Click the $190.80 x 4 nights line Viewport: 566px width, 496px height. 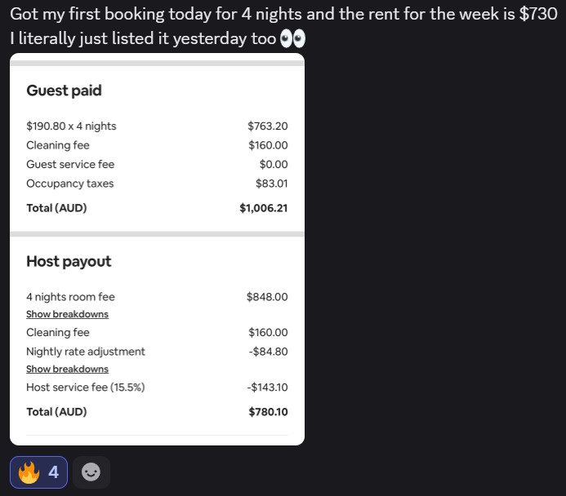(71, 126)
